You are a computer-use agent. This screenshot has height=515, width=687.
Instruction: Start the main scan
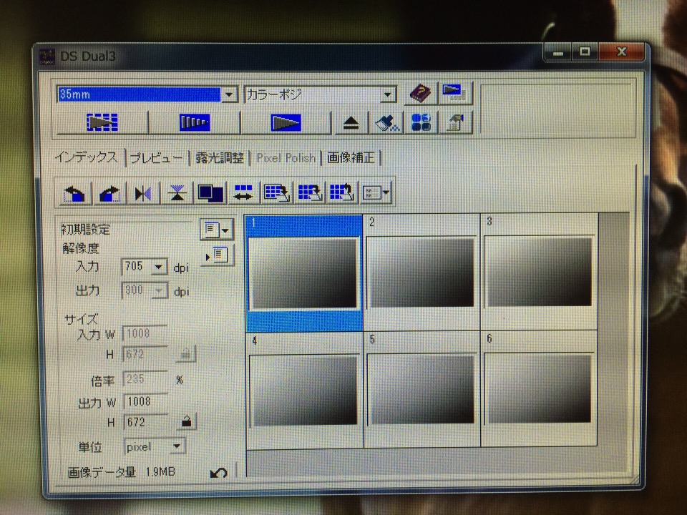point(286,123)
